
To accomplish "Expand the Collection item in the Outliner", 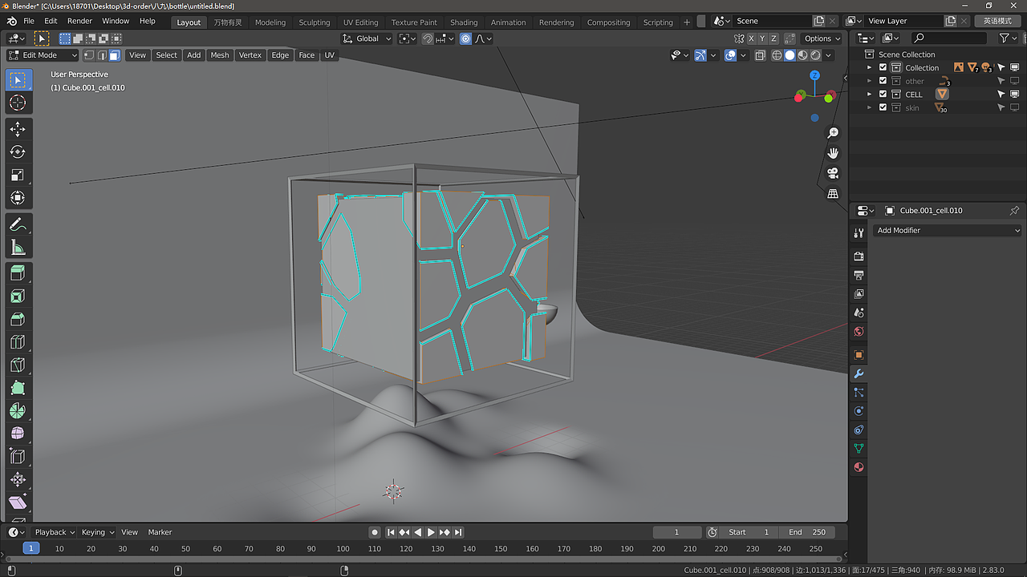I will tap(870, 67).
